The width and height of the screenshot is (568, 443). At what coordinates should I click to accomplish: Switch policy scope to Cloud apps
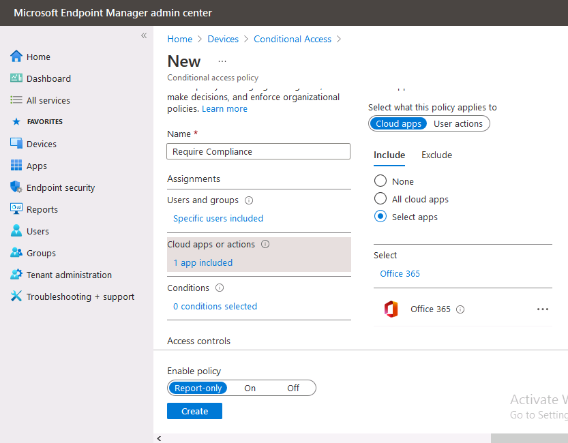pyautogui.click(x=398, y=123)
